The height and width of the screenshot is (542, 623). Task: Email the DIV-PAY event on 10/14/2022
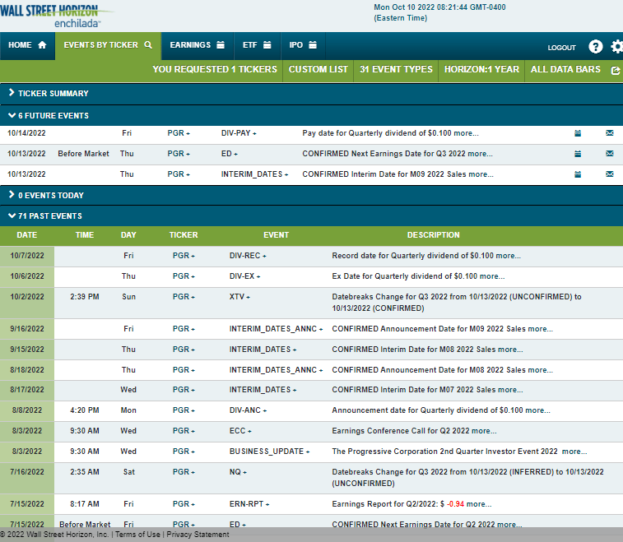(610, 132)
